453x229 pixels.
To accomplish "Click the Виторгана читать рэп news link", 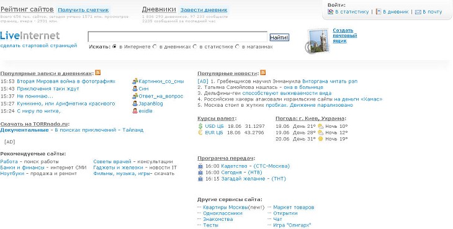I will pos(330,81).
